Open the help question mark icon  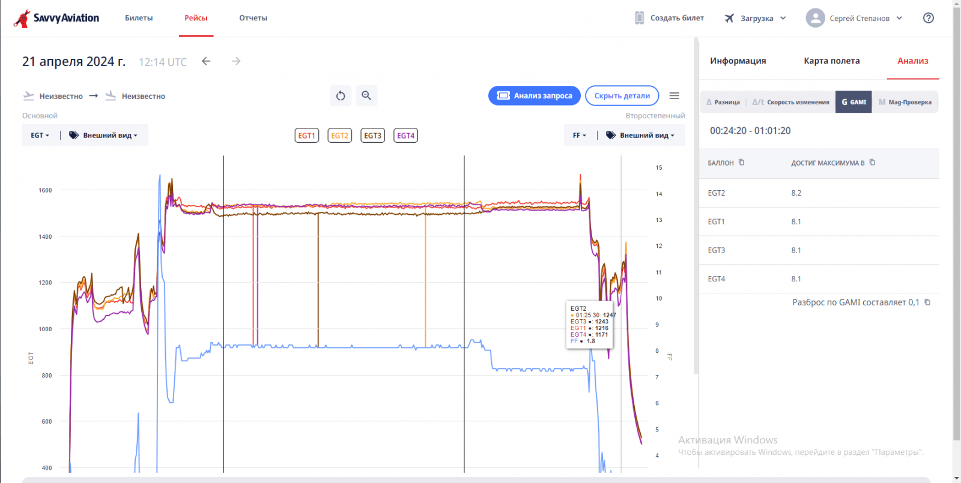click(x=928, y=18)
